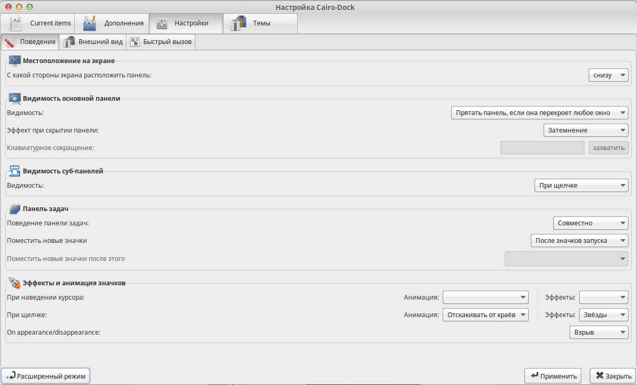Click the yellow minimize window button
The width and height of the screenshot is (637, 385).
click(x=19, y=7)
